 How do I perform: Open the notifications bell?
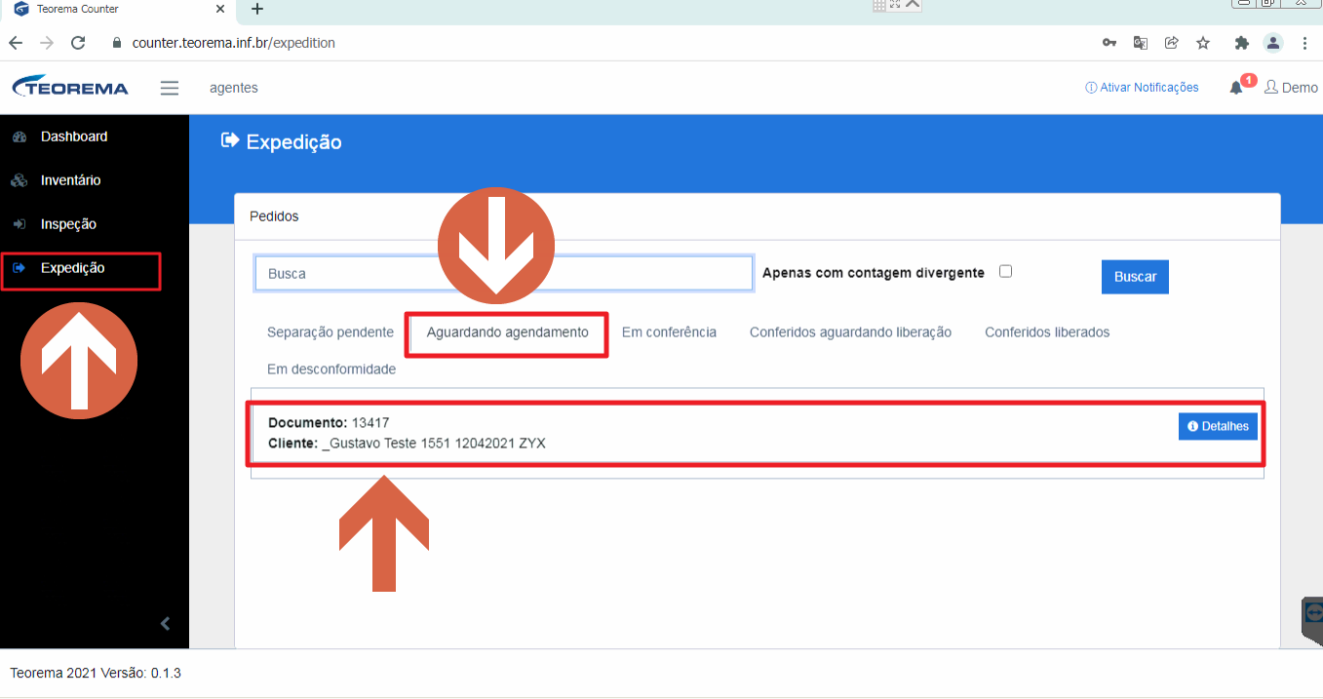coord(1236,88)
